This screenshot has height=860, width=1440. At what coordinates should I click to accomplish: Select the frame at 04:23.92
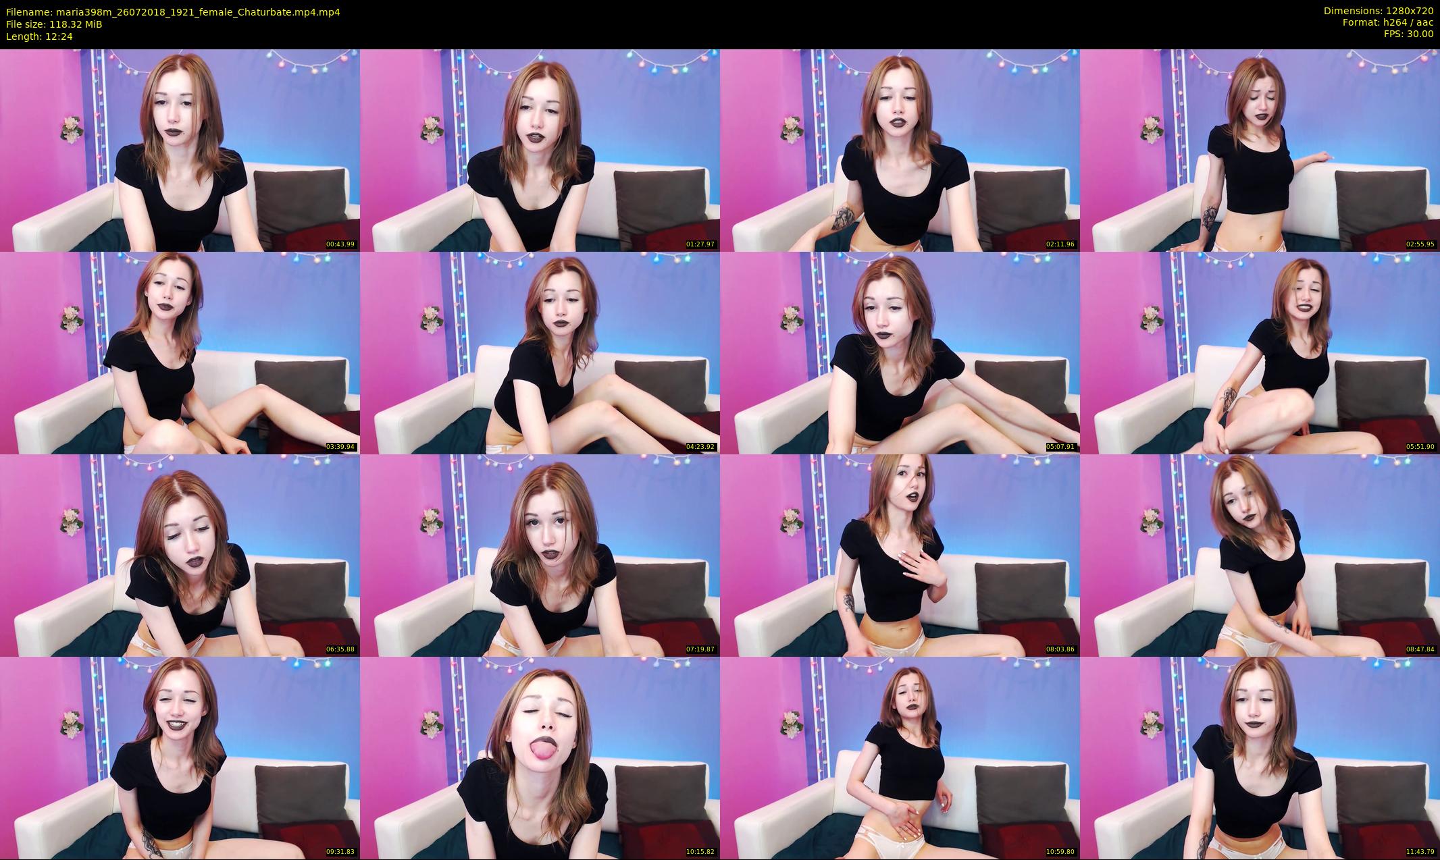[540, 352]
